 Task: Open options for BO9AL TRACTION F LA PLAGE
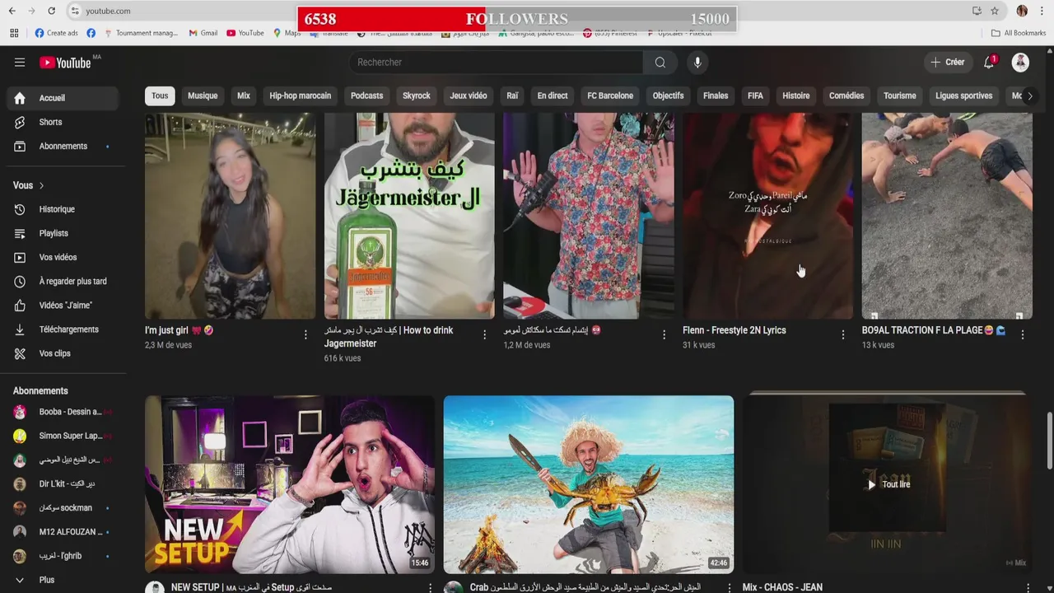pyautogui.click(x=1022, y=334)
